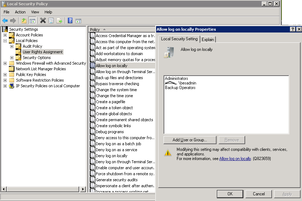This screenshot has height=201, width=302.
Task: Click the Export List toolbar icon
Action: click(x=59, y=21)
